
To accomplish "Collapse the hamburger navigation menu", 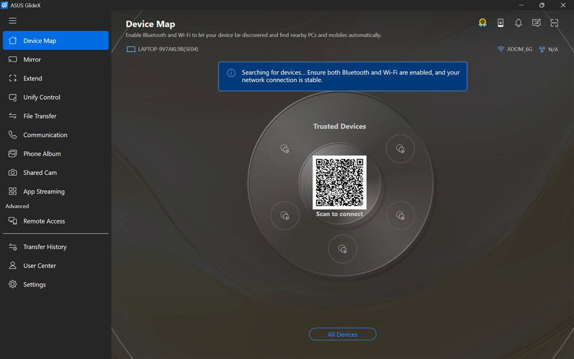I will pyautogui.click(x=13, y=21).
